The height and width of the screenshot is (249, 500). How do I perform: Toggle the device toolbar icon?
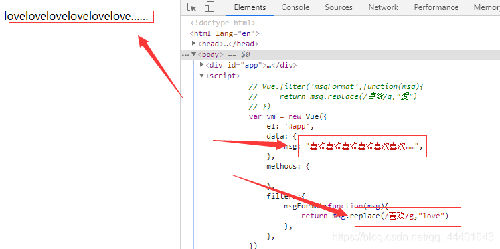click(209, 7)
